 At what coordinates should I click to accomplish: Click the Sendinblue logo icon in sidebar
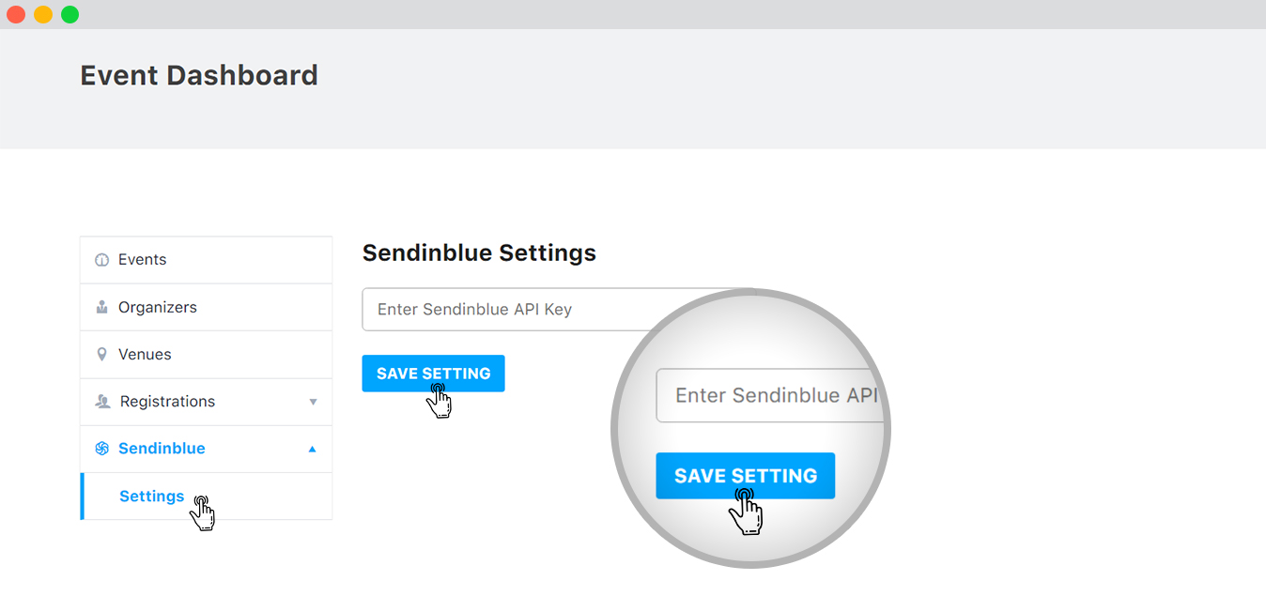[102, 449]
